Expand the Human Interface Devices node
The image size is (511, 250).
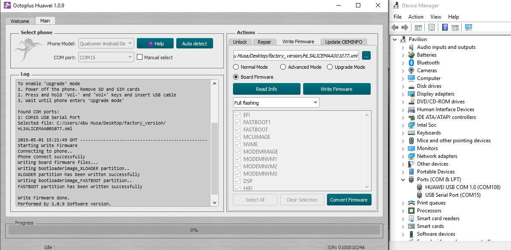pos(403,109)
